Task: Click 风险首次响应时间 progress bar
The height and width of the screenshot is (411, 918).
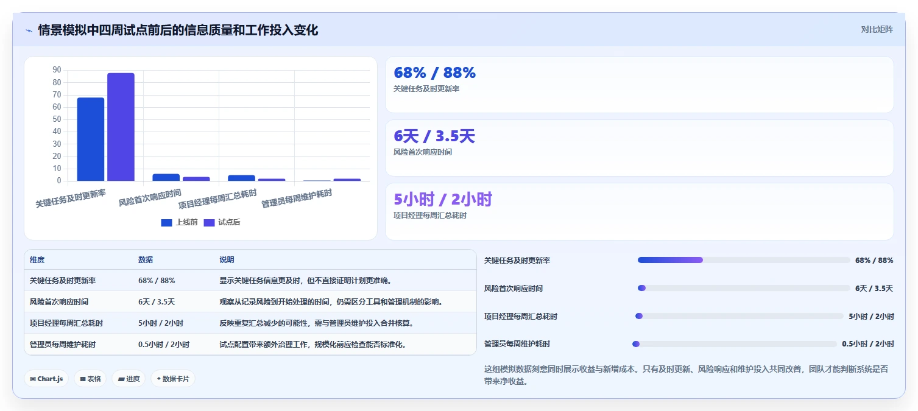Action: [x=744, y=288]
